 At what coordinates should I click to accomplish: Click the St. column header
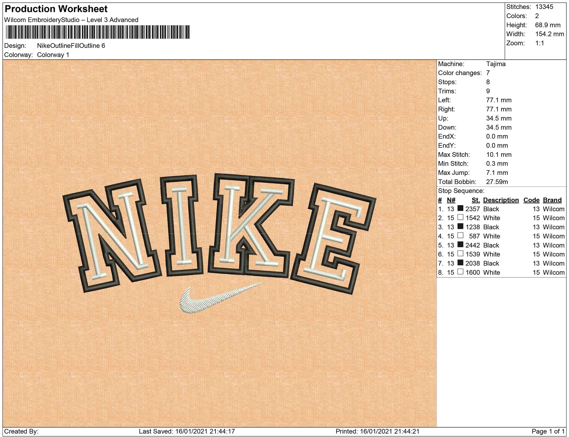[476, 200]
